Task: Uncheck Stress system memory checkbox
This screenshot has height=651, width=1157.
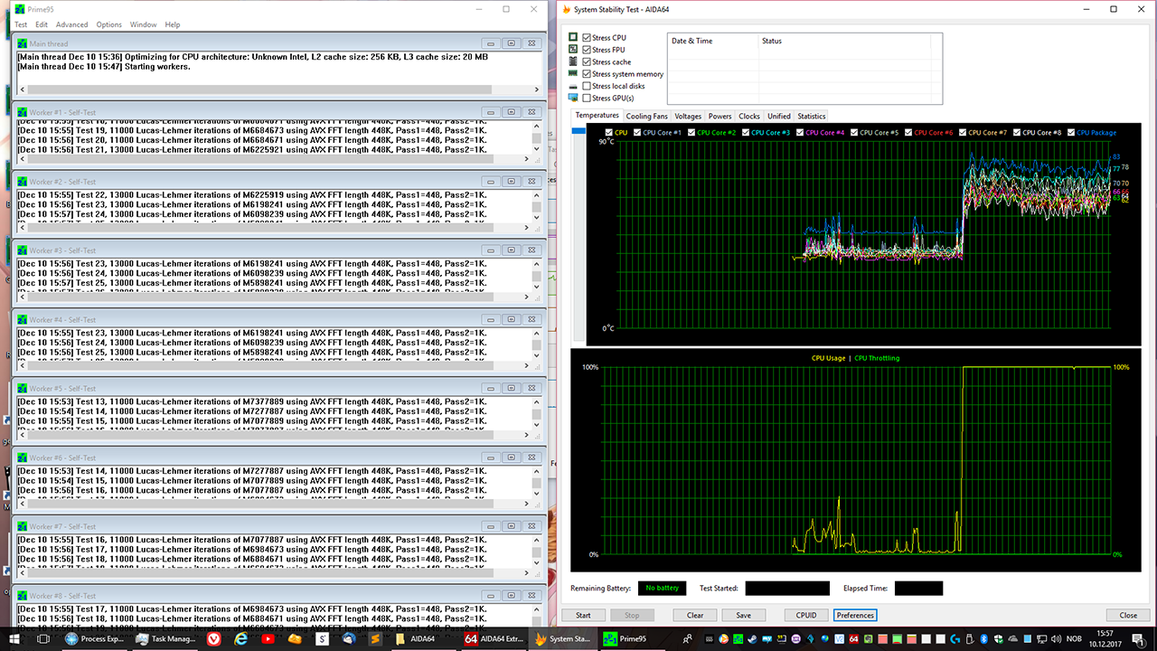Action: click(588, 74)
